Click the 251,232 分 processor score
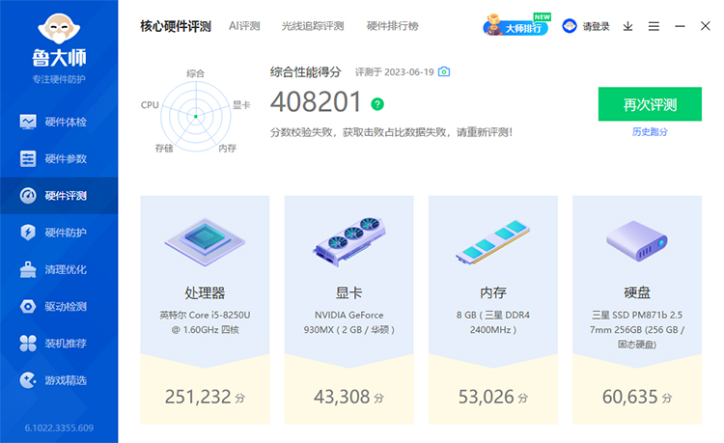Image resolution: width=724 pixels, height=443 pixels. [205, 397]
